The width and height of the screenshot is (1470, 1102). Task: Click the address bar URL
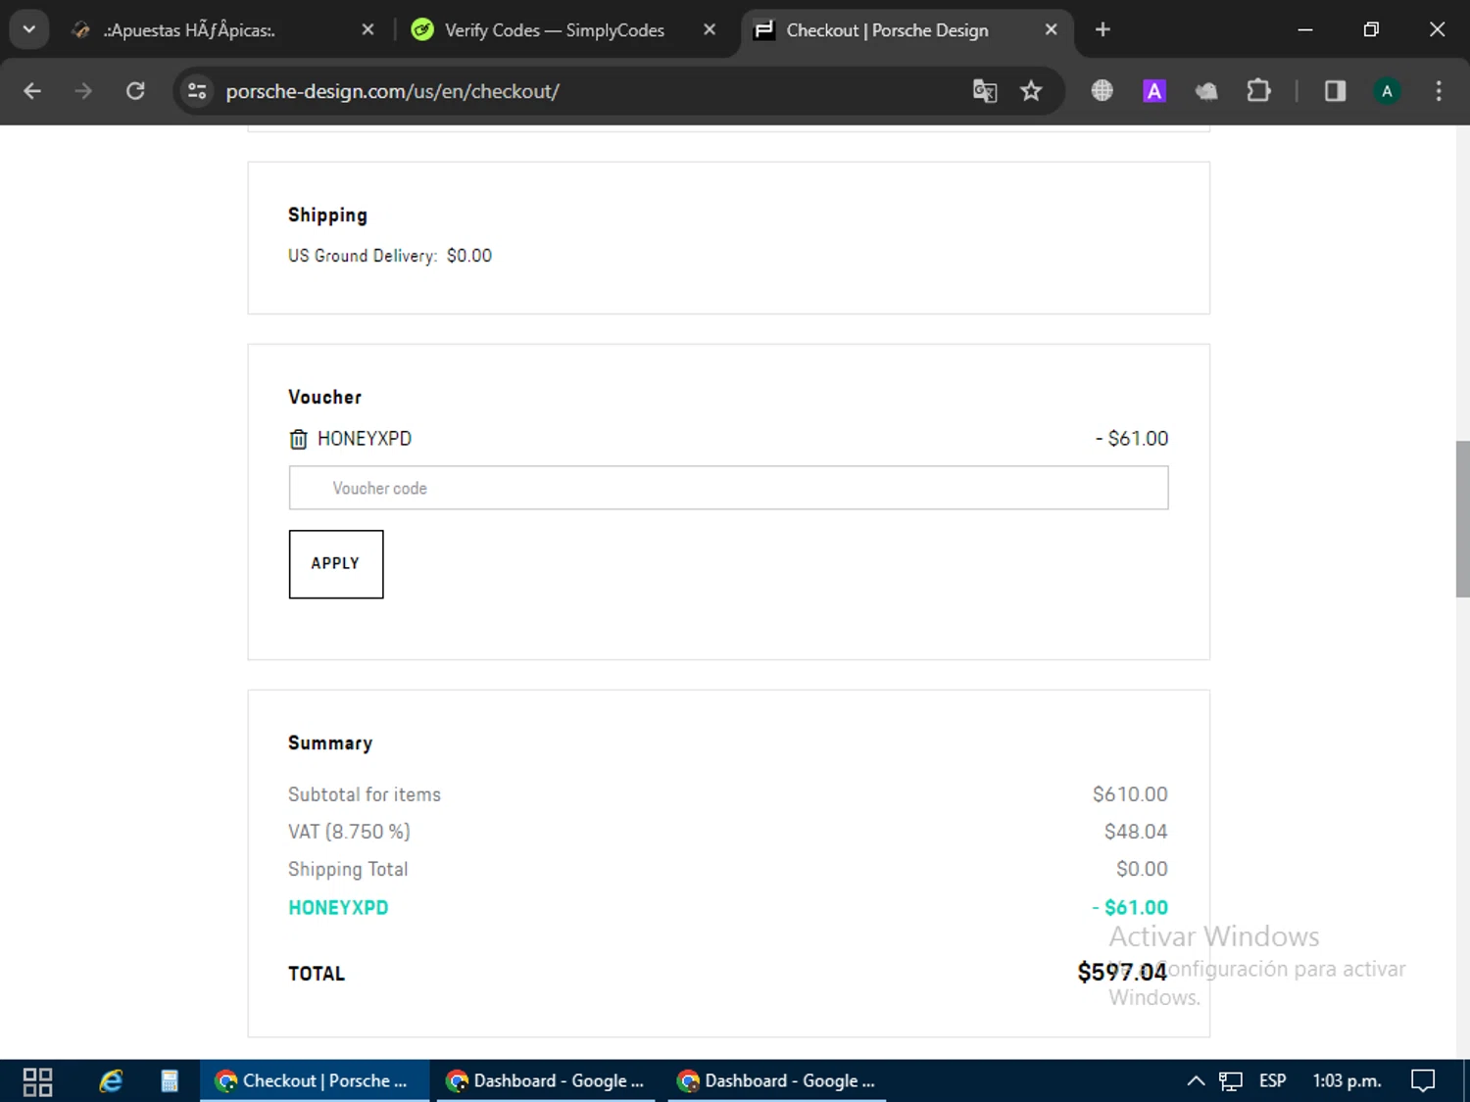[392, 91]
